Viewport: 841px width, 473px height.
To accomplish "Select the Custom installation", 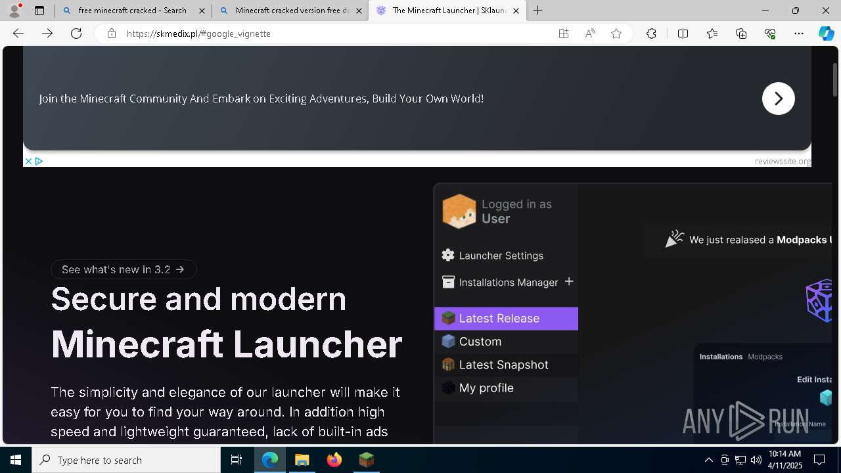I will point(506,342).
